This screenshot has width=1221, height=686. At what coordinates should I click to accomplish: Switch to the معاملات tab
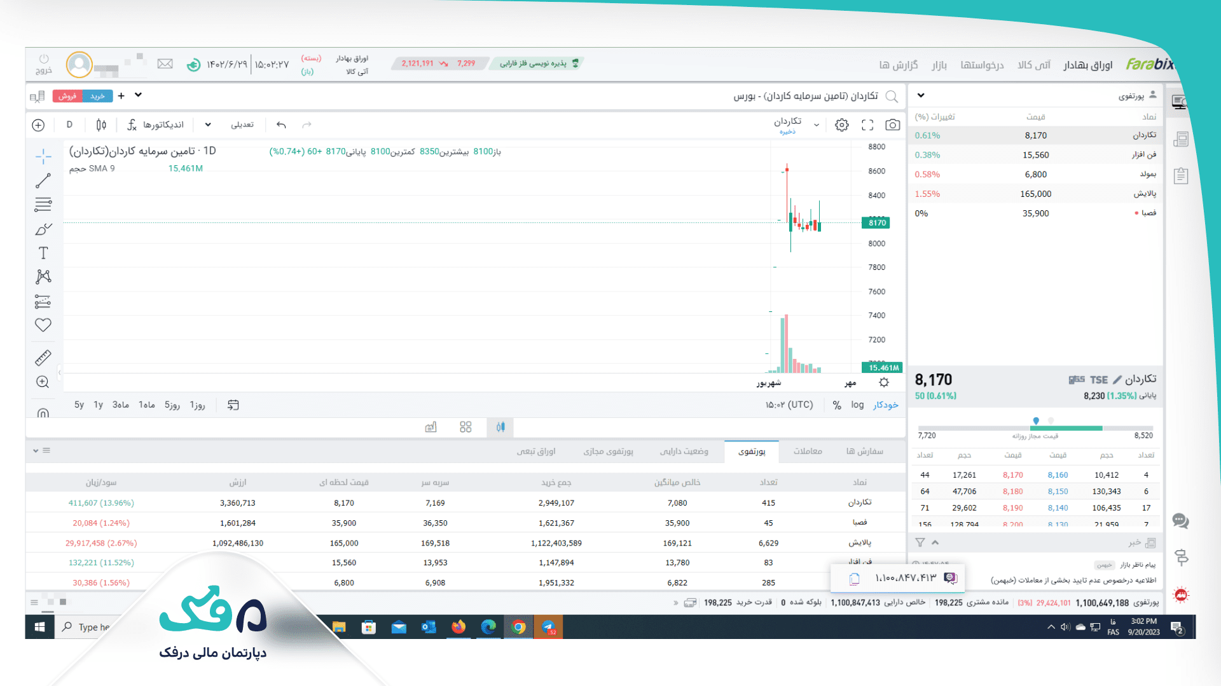point(808,451)
